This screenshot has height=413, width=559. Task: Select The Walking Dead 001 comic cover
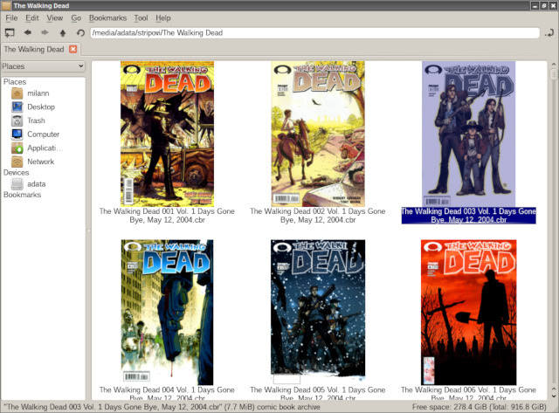167,134
